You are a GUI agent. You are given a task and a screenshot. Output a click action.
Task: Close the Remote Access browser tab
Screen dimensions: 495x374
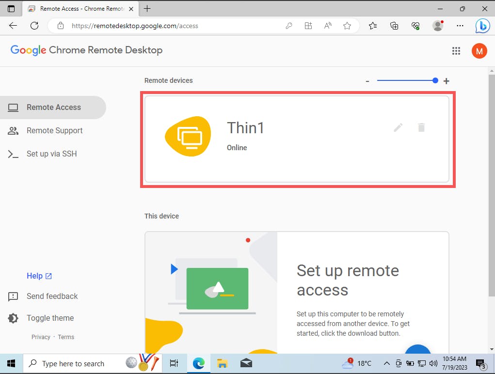131,9
